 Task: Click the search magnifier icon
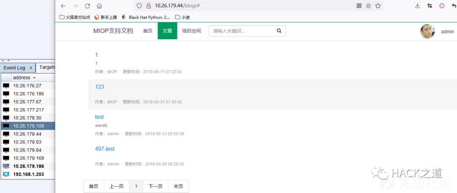[279, 31]
